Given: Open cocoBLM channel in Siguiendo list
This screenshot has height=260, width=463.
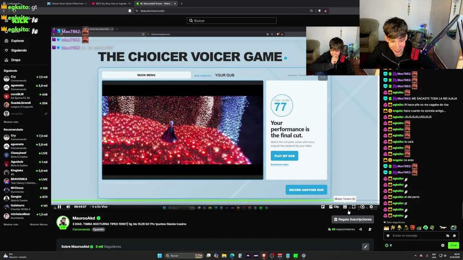Looking at the screenshot, I should click(x=25, y=96).
